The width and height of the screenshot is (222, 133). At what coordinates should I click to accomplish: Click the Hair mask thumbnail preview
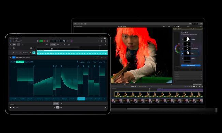click(x=187, y=54)
